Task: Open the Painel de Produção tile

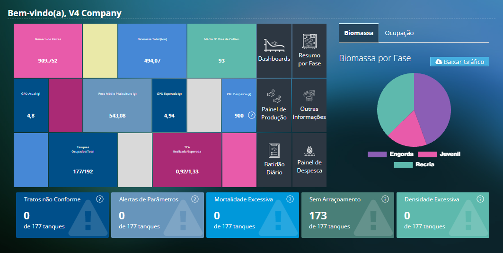Action: [x=274, y=105]
